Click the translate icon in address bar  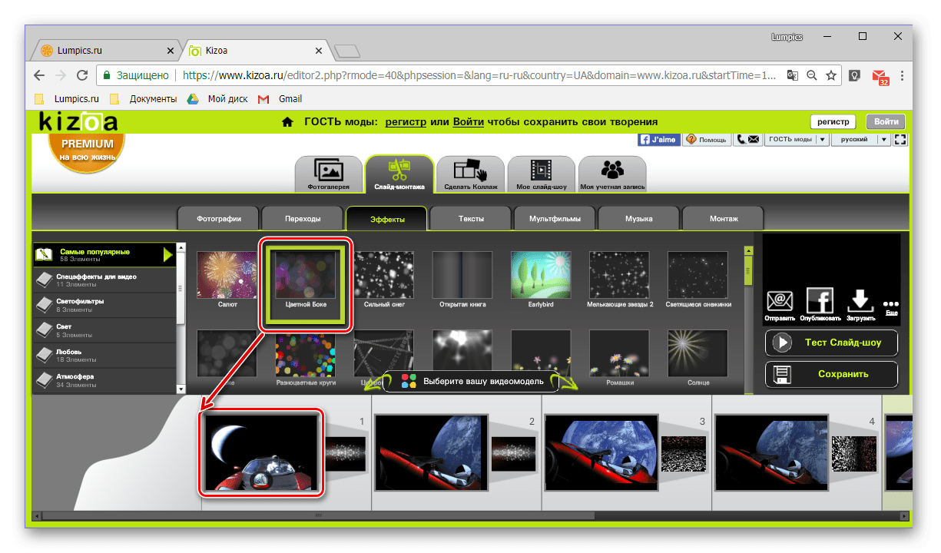point(793,75)
